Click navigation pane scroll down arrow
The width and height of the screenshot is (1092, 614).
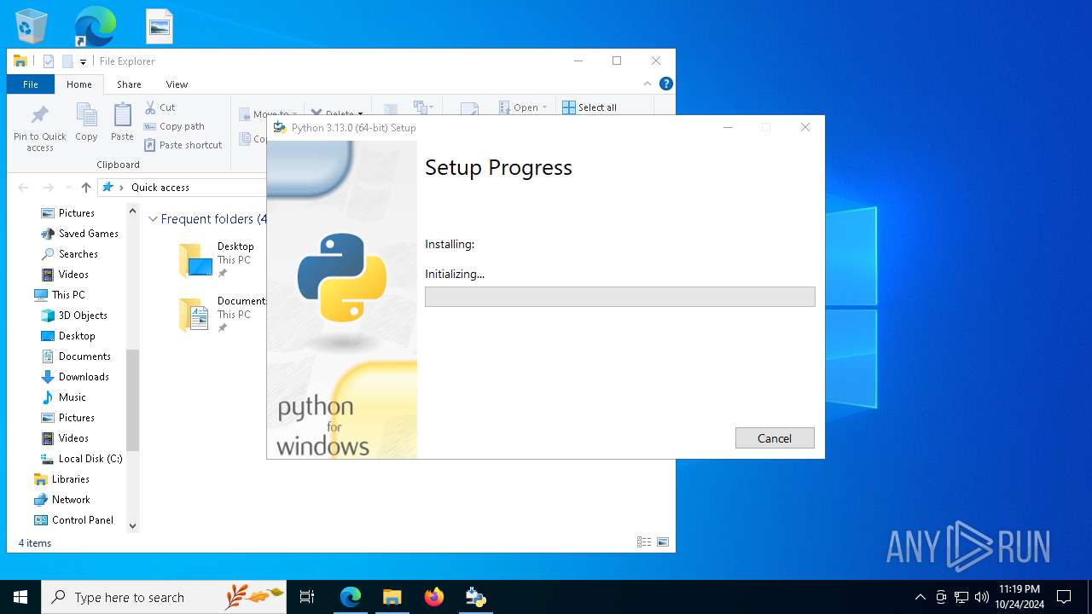point(132,526)
